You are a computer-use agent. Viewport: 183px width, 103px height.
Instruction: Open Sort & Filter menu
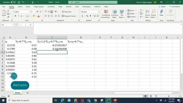pos(147,14)
